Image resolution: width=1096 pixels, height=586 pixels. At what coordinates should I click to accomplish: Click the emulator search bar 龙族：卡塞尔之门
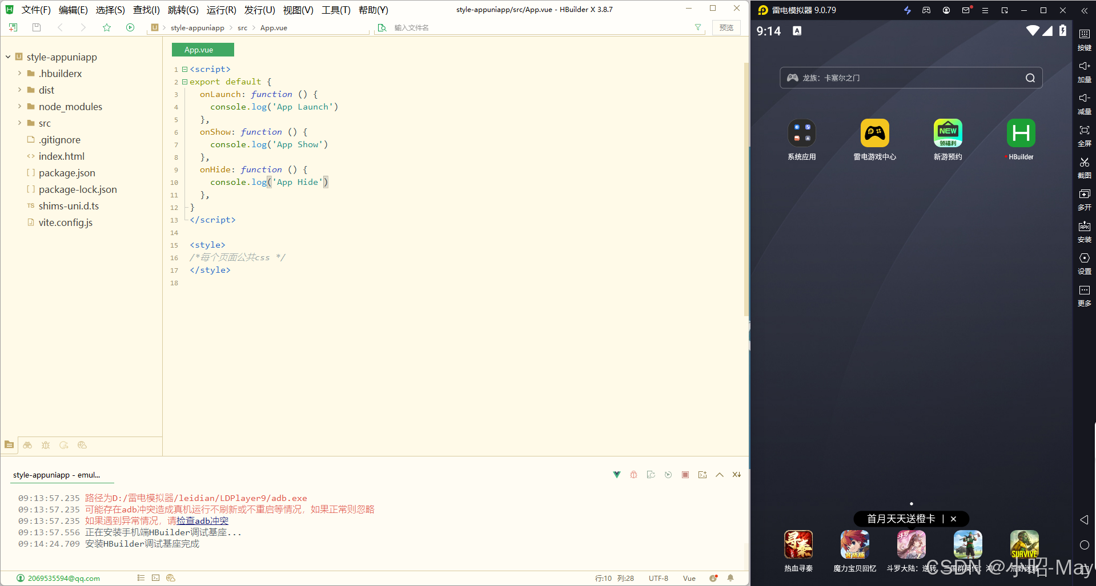[911, 78]
